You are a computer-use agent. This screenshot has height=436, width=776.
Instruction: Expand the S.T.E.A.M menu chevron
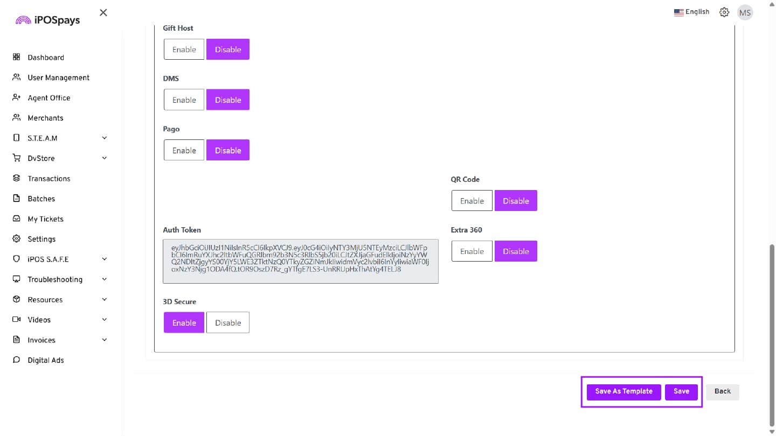(105, 138)
